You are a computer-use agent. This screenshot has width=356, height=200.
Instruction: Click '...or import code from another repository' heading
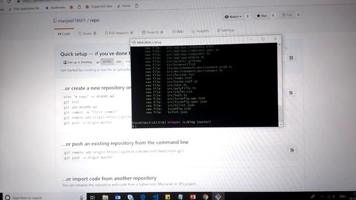(110, 179)
